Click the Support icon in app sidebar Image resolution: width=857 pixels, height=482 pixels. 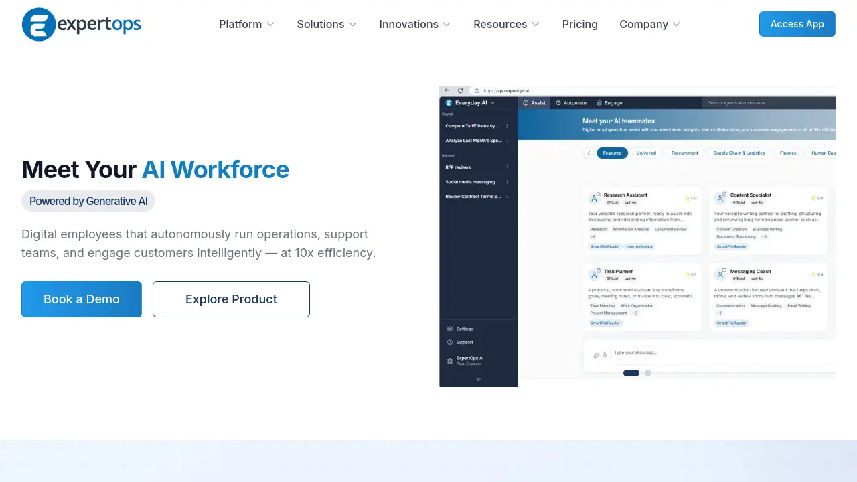(450, 342)
